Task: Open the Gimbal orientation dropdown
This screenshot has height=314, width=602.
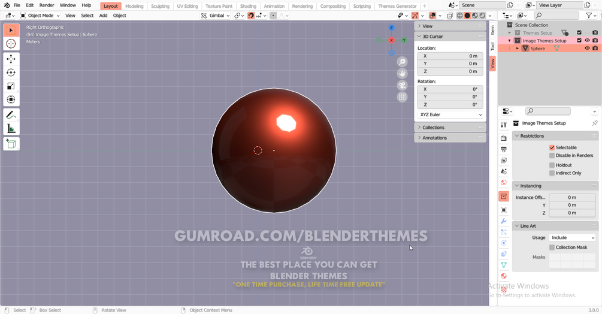Action: coord(216,16)
